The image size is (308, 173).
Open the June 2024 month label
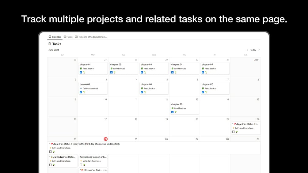[x=54, y=50]
